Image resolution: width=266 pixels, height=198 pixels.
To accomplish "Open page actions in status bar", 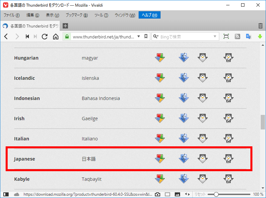I will (187, 194).
